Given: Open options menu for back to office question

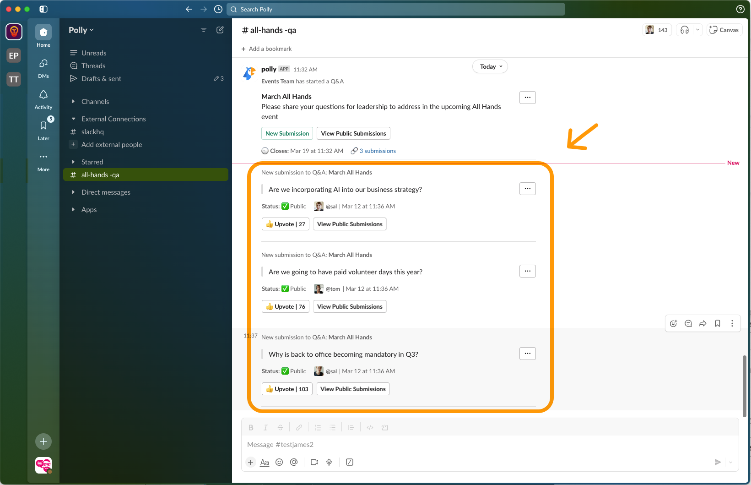Looking at the screenshot, I should click(528, 353).
